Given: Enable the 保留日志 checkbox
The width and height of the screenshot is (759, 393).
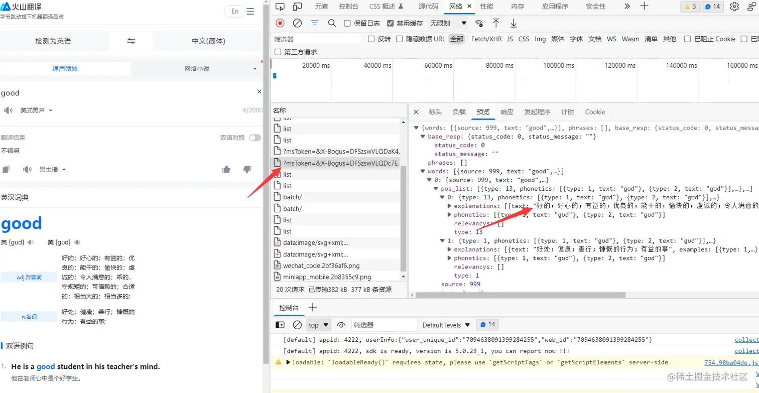Looking at the screenshot, I should point(347,23).
